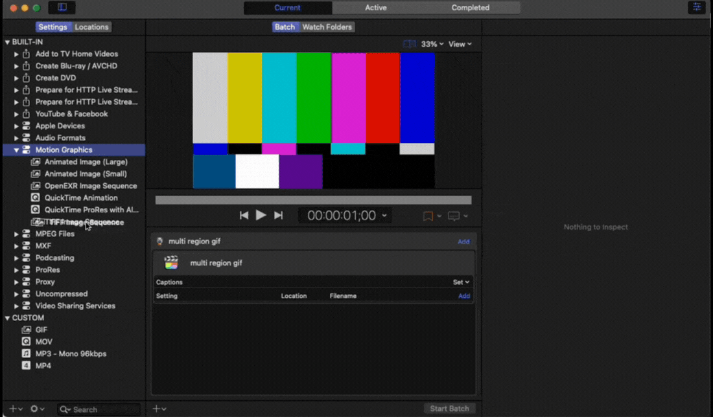Click the GIF custom setting icon
Viewport: 713px width, 417px height.
tap(26, 330)
